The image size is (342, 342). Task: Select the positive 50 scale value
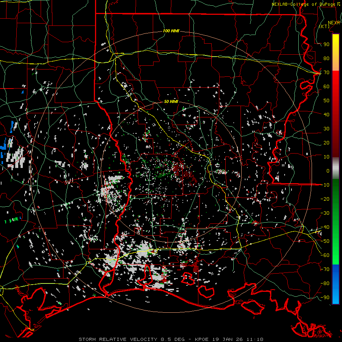click(x=326, y=101)
